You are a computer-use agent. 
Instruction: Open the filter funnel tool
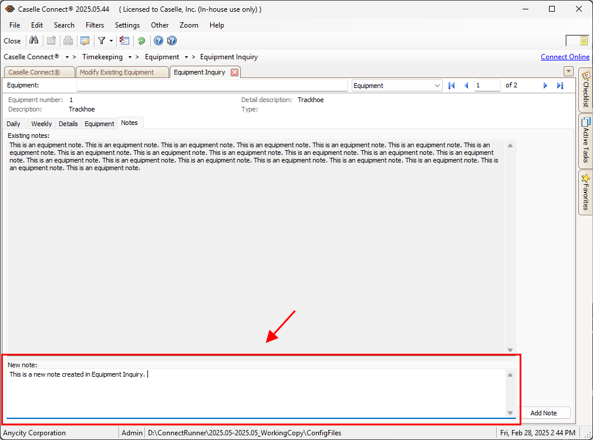click(x=102, y=40)
